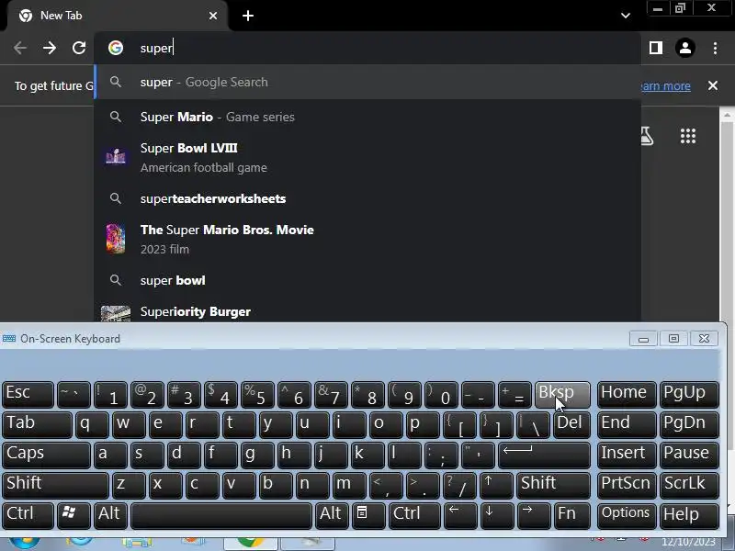Click the Windows logo key on keyboard

(73, 516)
